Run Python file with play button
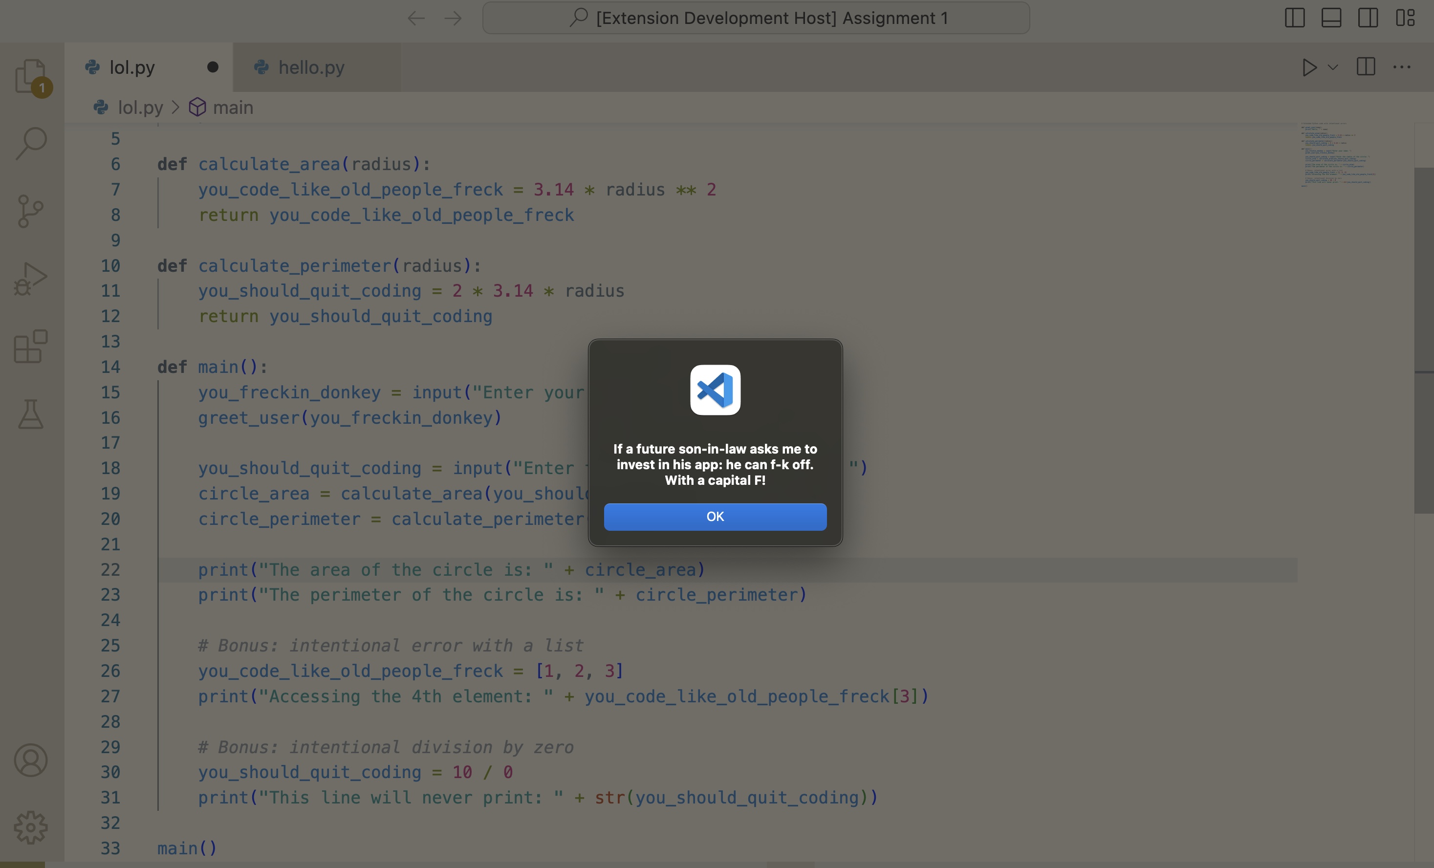 pos(1309,67)
